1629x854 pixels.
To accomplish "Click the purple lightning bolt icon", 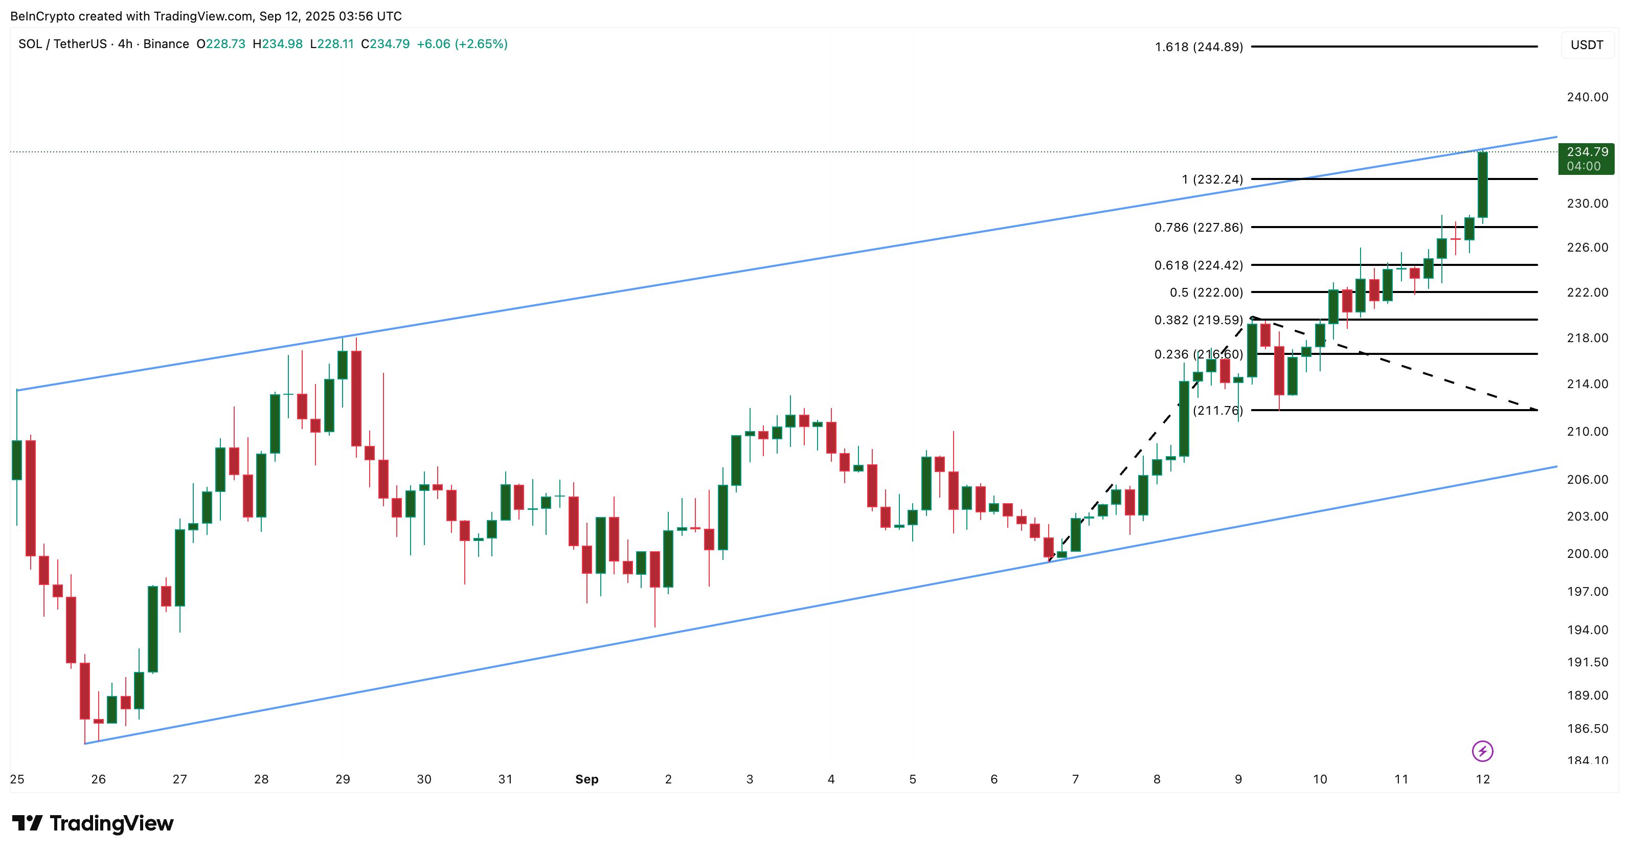I will (1482, 751).
